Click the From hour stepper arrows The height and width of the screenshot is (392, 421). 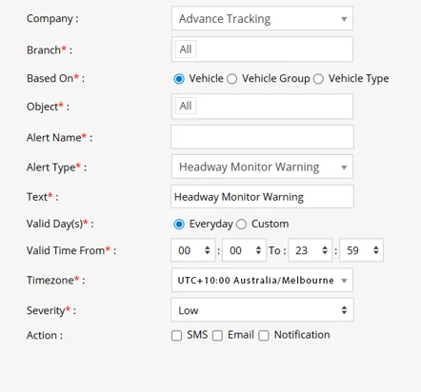208,250
